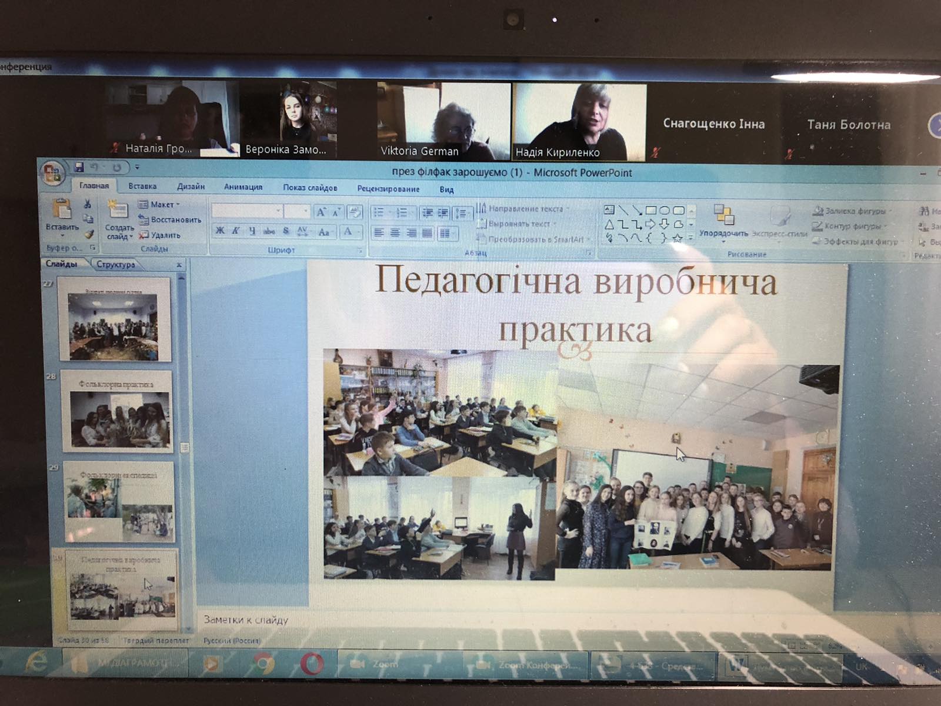The image size is (941, 706).
Task: Open line spacing dropdown icon
Action: click(x=462, y=214)
